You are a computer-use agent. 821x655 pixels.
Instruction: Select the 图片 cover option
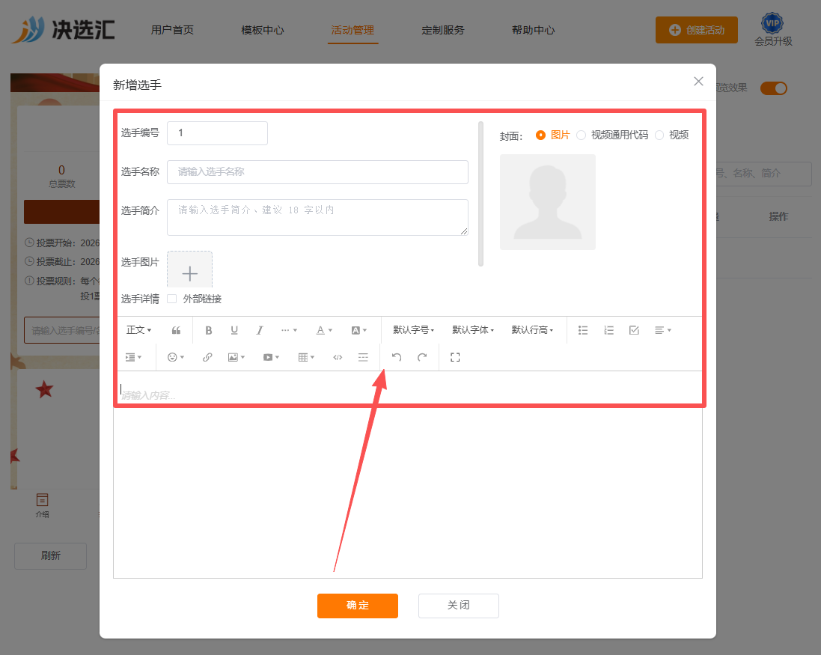[552, 135]
